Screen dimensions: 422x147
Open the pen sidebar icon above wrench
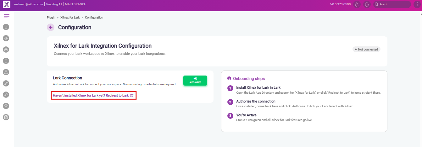click(x=6, y=83)
